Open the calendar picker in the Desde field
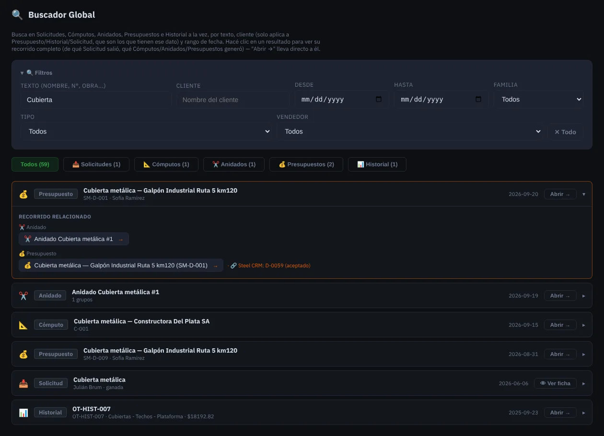Screen dimensions: 604x436 coord(379,99)
